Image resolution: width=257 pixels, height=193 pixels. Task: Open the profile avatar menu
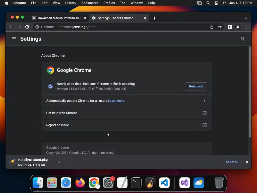pyautogui.click(x=238, y=27)
